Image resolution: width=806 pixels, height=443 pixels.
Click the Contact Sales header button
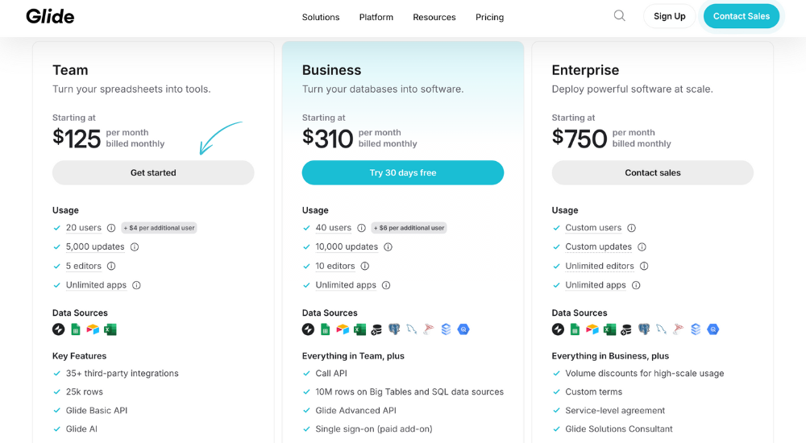click(x=742, y=16)
